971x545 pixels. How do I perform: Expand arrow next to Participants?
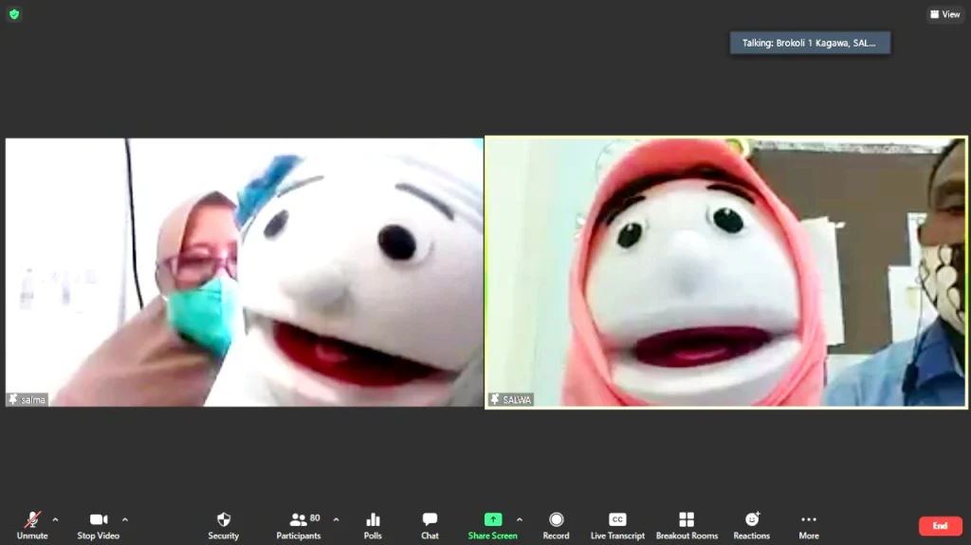pyautogui.click(x=337, y=519)
